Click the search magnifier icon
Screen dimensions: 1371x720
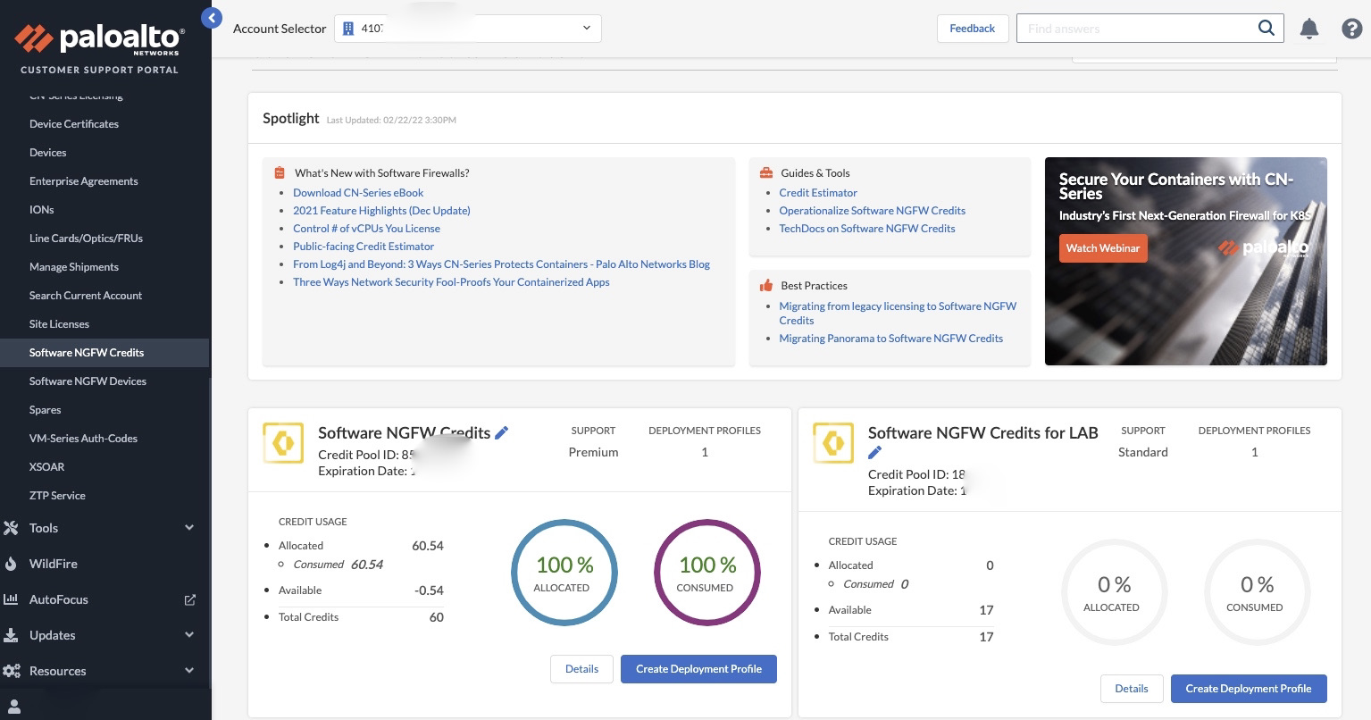pyautogui.click(x=1266, y=28)
